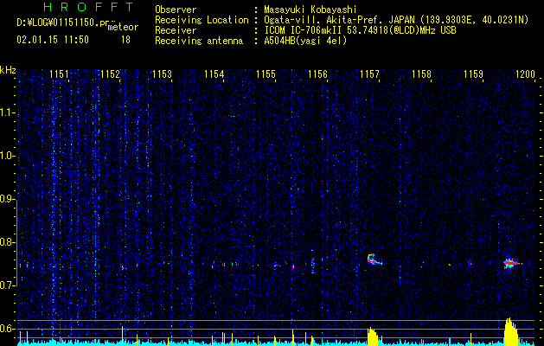Click the HROFFT program title
The image size is (544, 346).
(88, 7)
